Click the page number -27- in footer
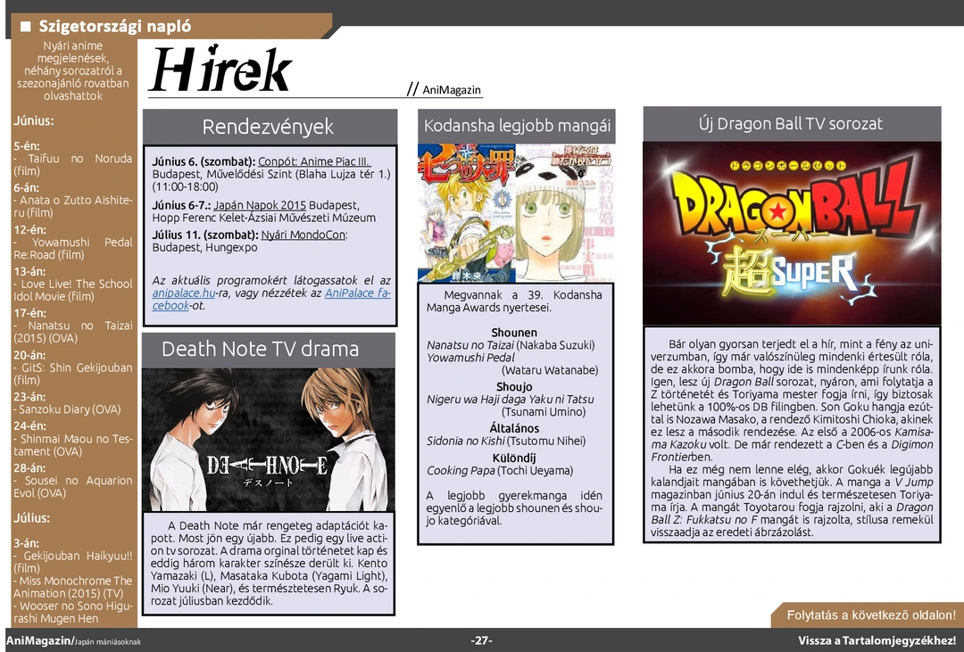The width and height of the screenshot is (964, 652). [x=482, y=640]
